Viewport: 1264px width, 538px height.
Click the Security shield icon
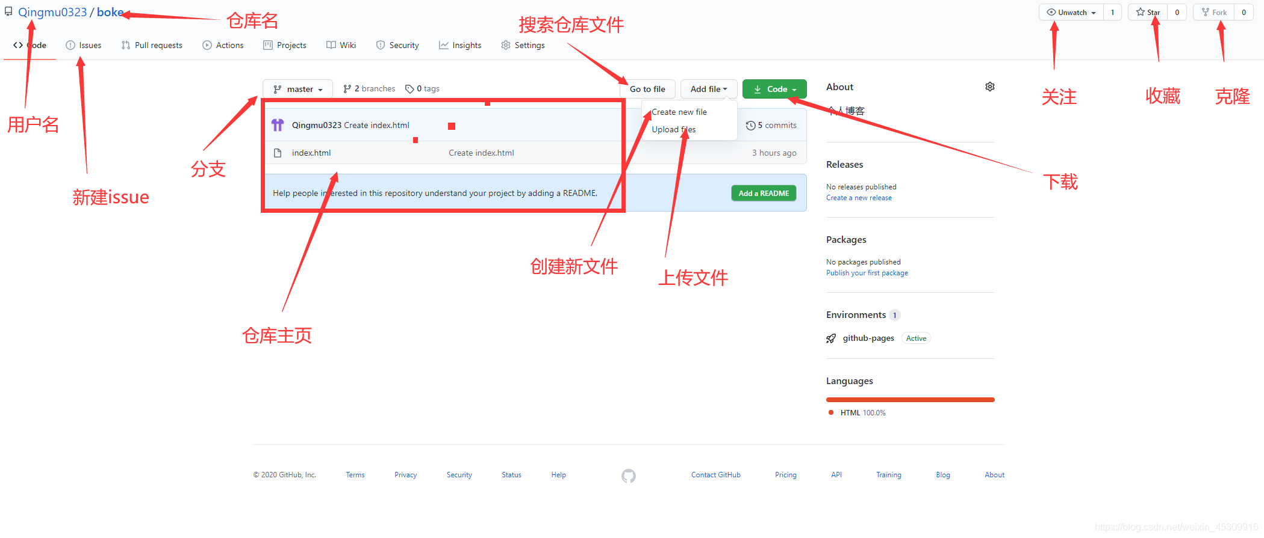(x=381, y=45)
